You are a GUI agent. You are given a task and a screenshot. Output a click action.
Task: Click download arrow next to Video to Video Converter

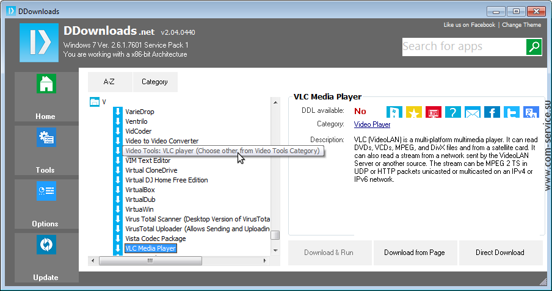118,141
